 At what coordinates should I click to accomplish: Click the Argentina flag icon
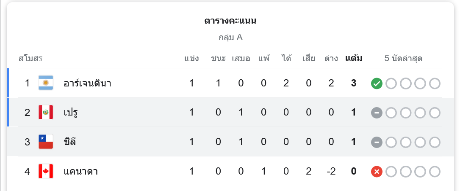45,83
